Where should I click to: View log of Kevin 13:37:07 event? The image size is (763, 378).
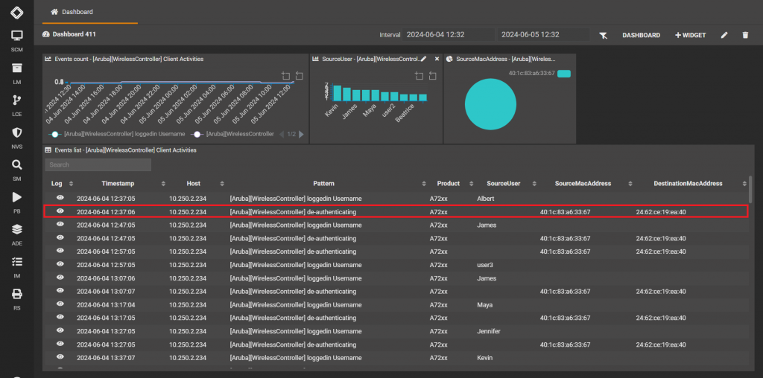tap(60, 356)
